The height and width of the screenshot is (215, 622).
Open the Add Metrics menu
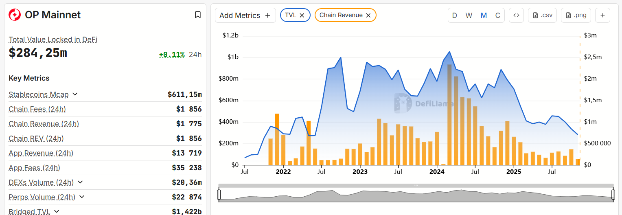pyautogui.click(x=245, y=15)
